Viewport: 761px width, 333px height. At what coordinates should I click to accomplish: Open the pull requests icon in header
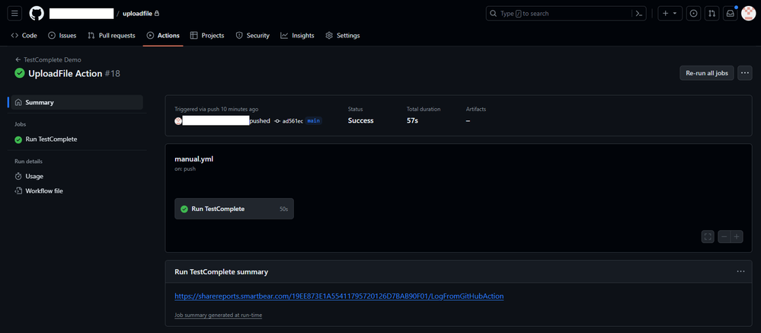pos(711,14)
